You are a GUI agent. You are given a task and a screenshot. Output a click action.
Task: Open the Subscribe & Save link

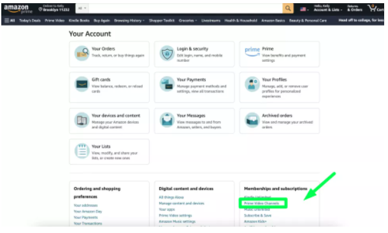coord(257,215)
